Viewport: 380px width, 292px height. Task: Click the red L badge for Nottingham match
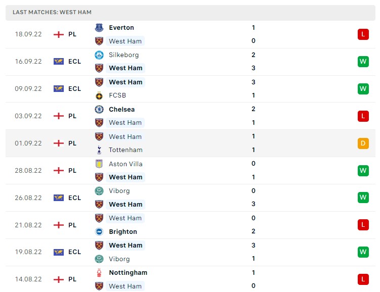pos(363,279)
